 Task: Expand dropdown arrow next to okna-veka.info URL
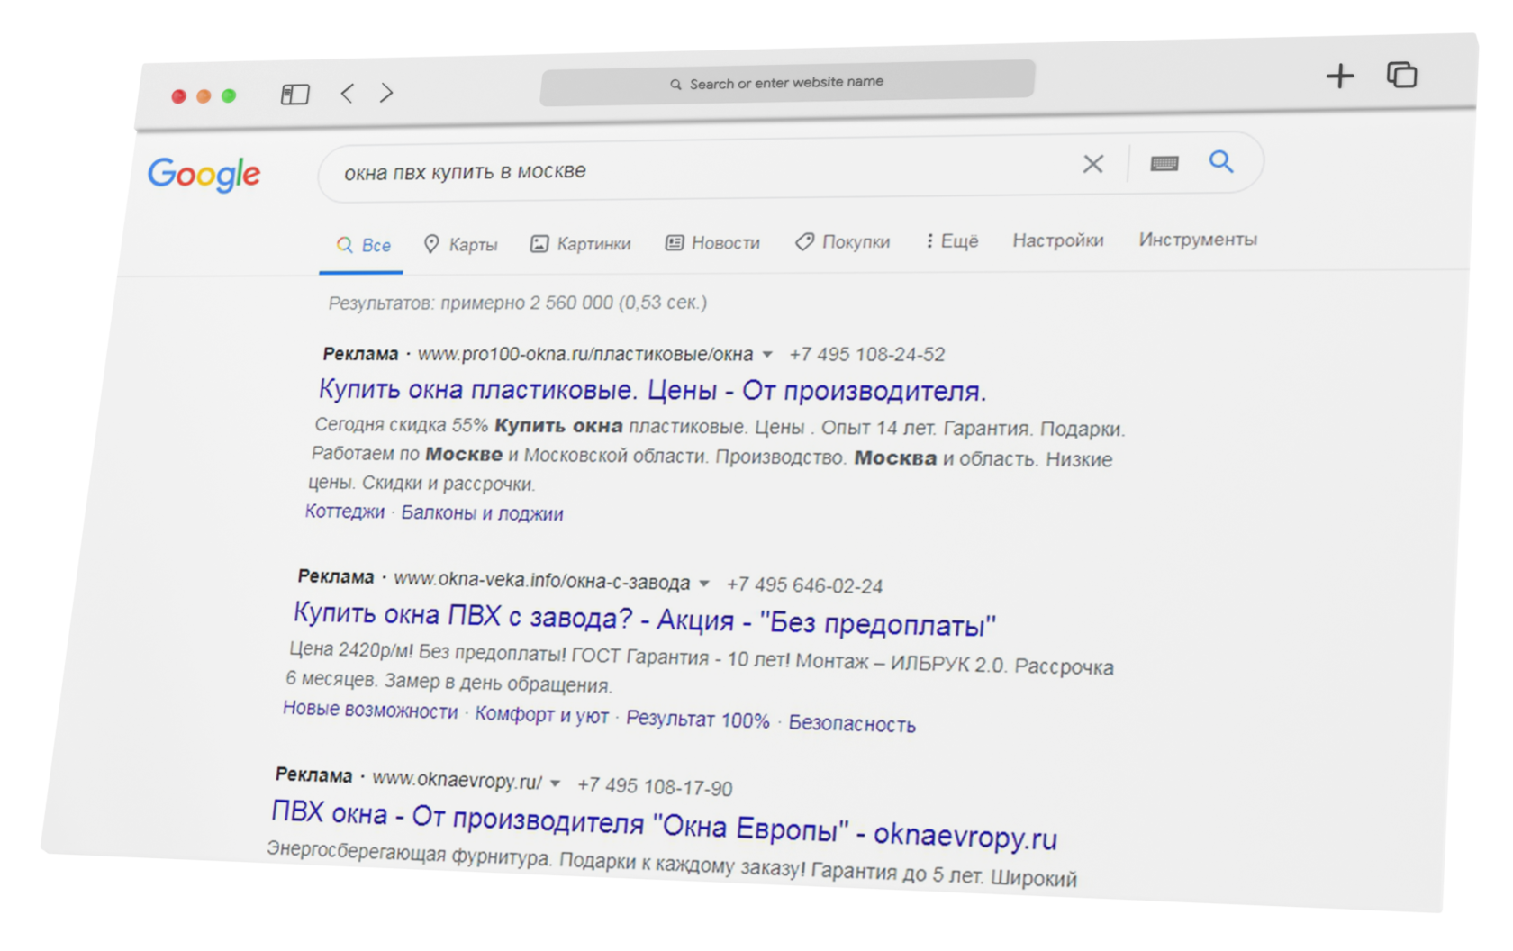click(x=704, y=584)
